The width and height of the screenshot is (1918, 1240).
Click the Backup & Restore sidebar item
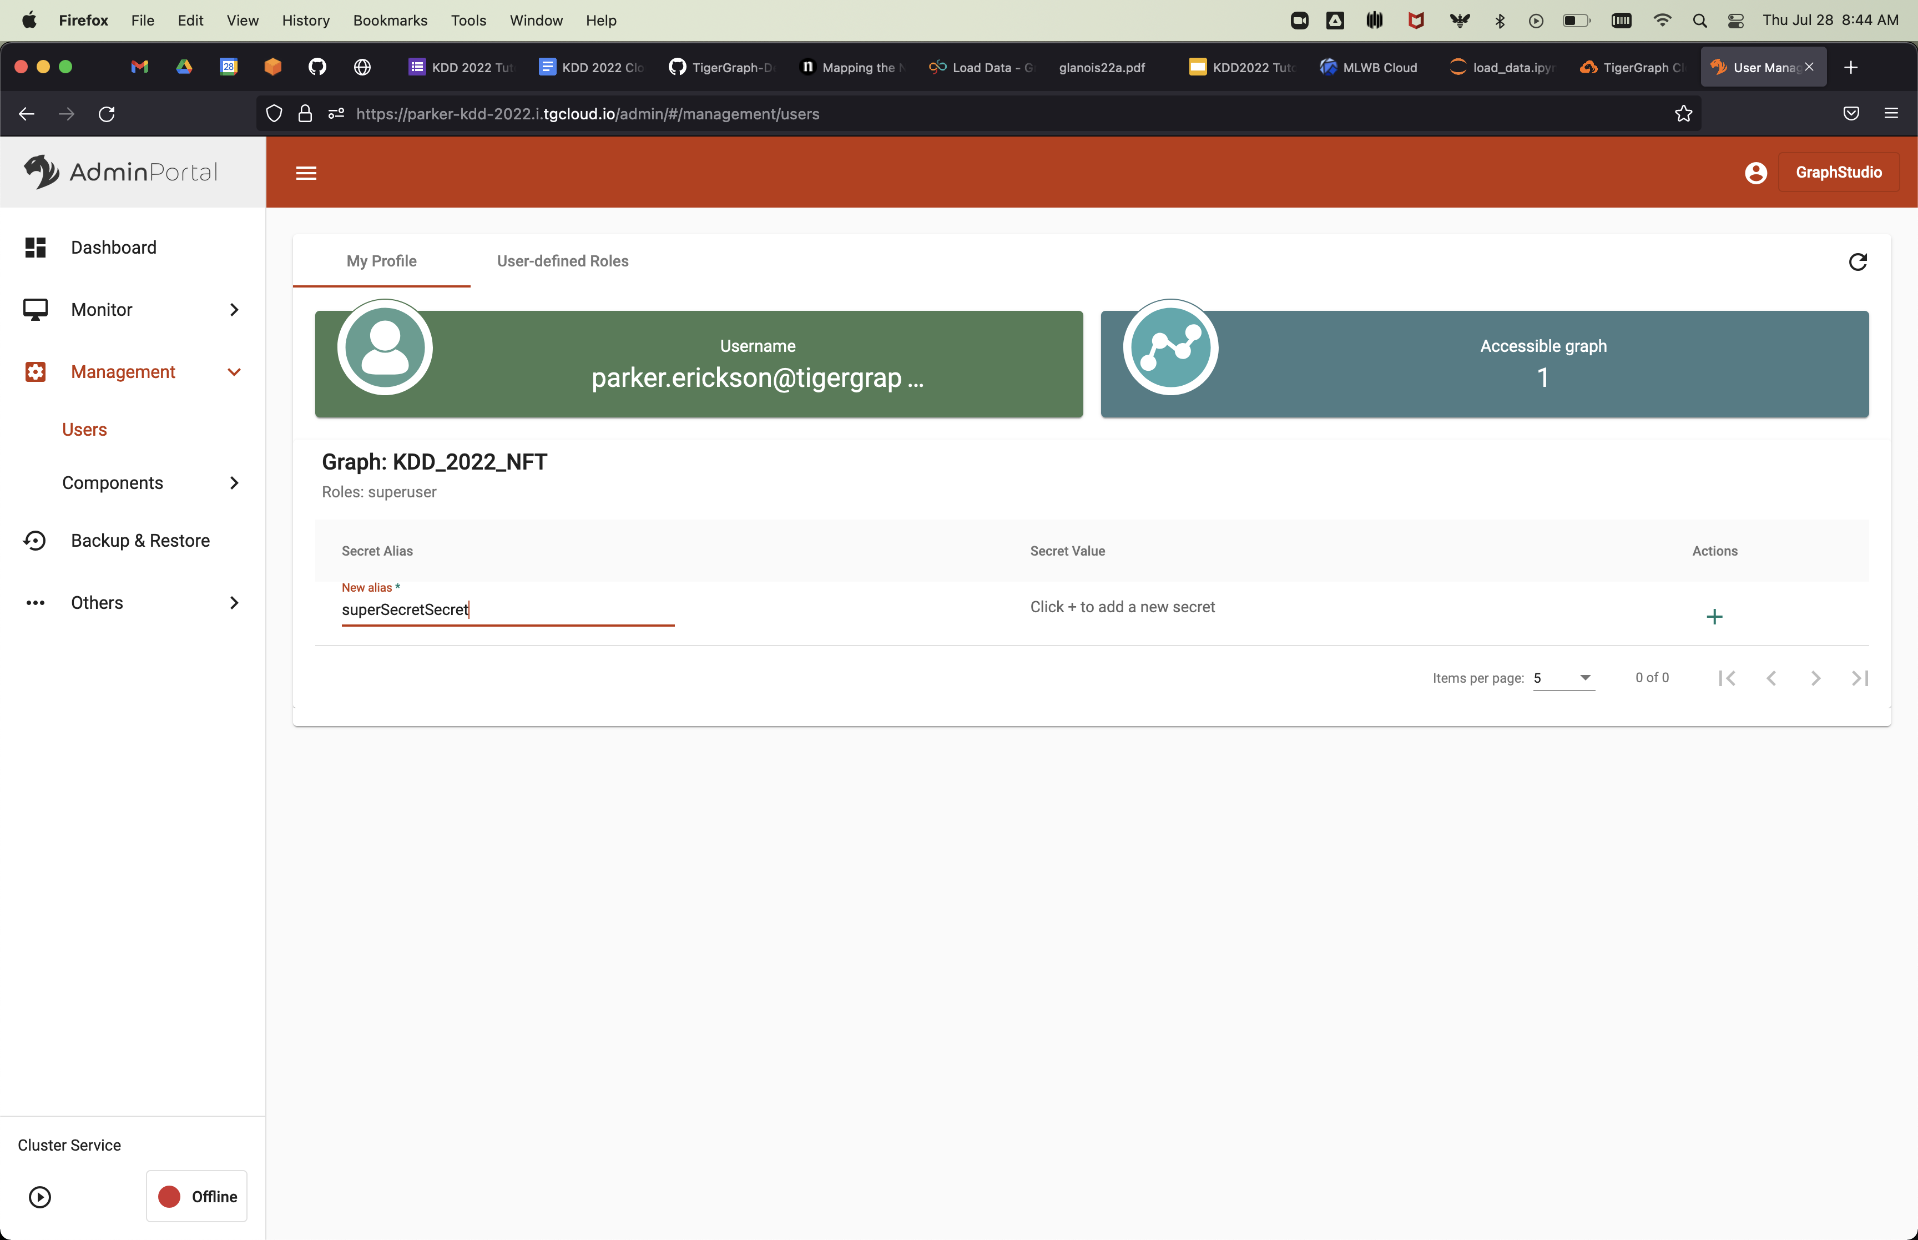[x=140, y=540]
